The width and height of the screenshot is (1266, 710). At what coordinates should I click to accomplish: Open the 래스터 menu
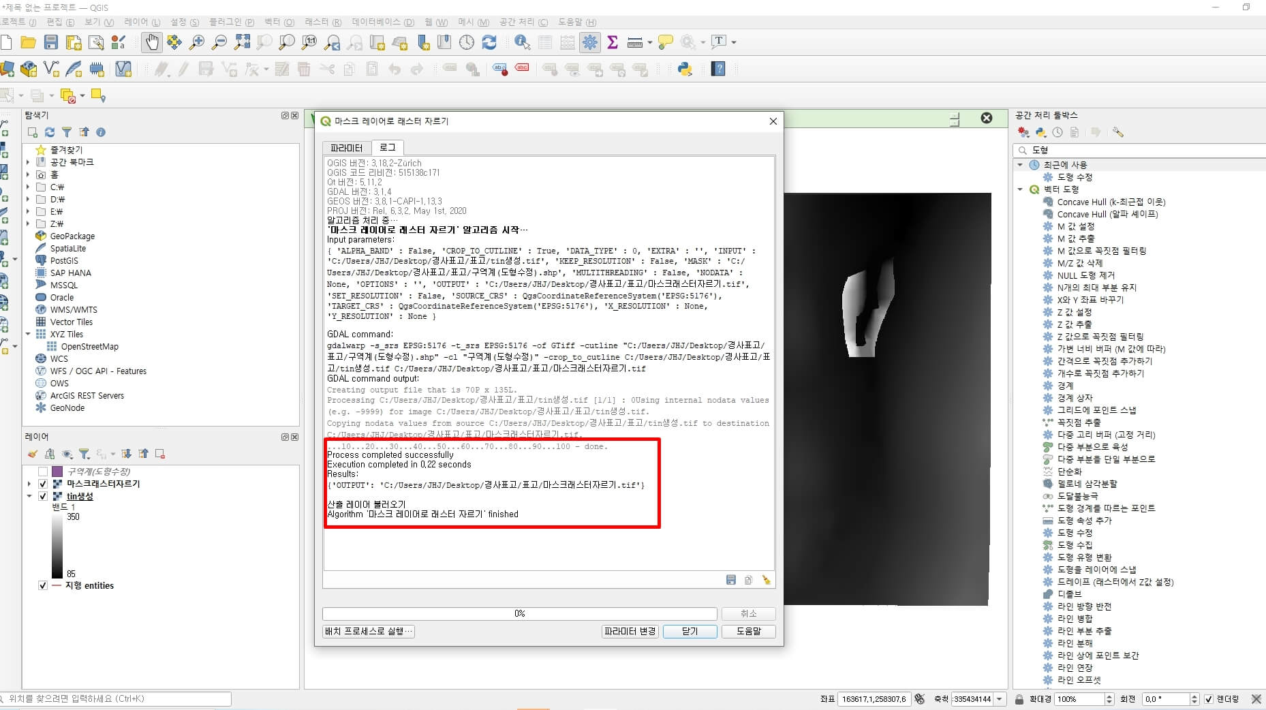(x=323, y=22)
